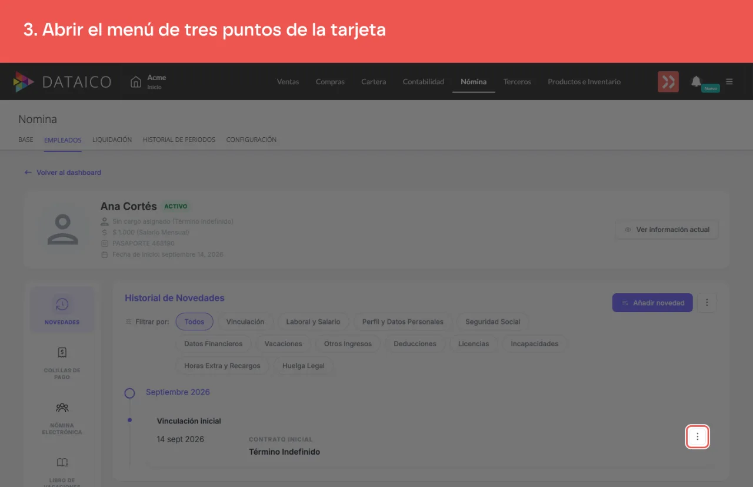Click the $ 1.000 (Salario Mensual) line

click(x=151, y=232)
